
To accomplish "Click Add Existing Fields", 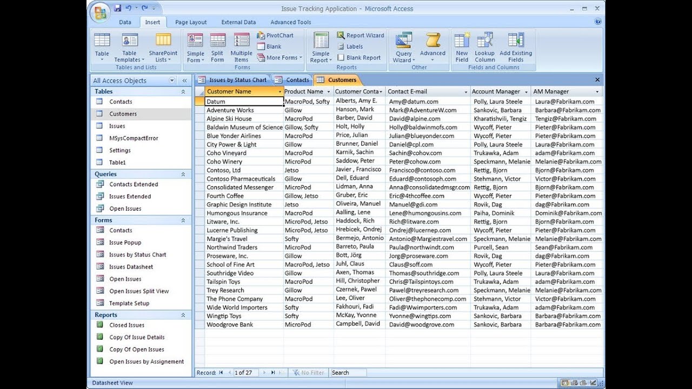I will pos(516,48).
